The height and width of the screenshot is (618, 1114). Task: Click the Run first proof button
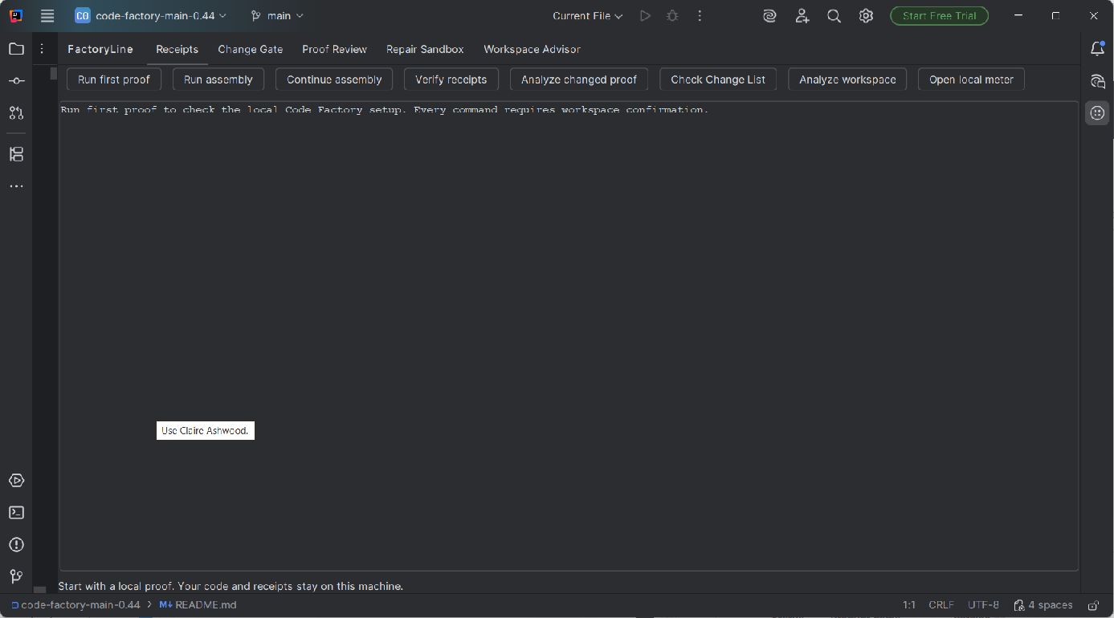(x=114, y=79)
